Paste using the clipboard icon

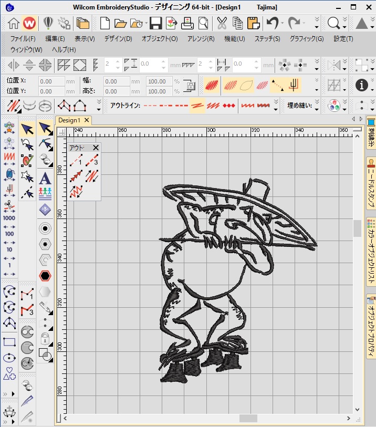(x=253, y=24)
